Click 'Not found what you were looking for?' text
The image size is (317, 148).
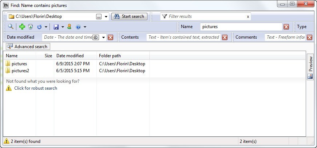pos(43,81)
